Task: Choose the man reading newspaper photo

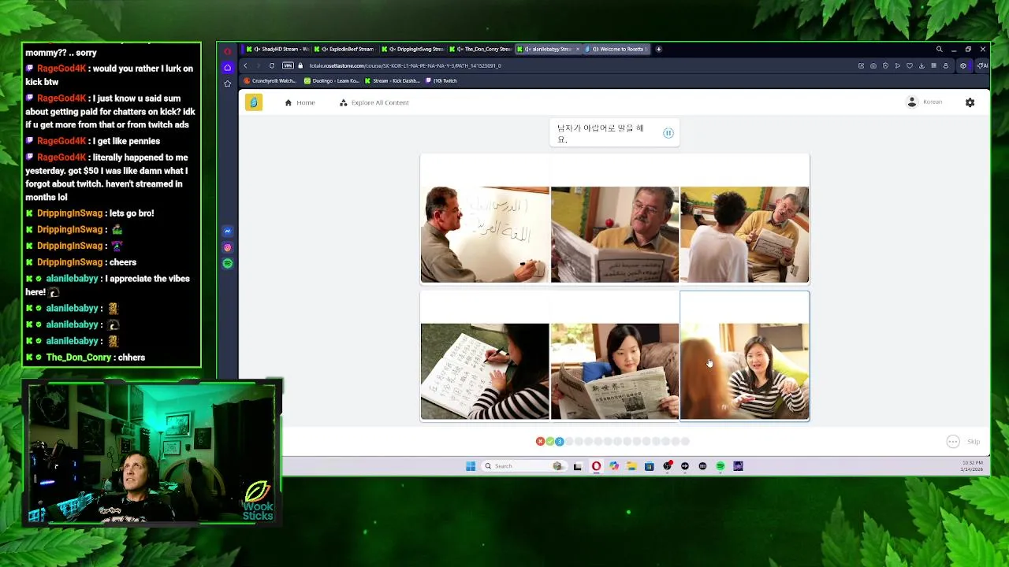Action: pos(615,235)
